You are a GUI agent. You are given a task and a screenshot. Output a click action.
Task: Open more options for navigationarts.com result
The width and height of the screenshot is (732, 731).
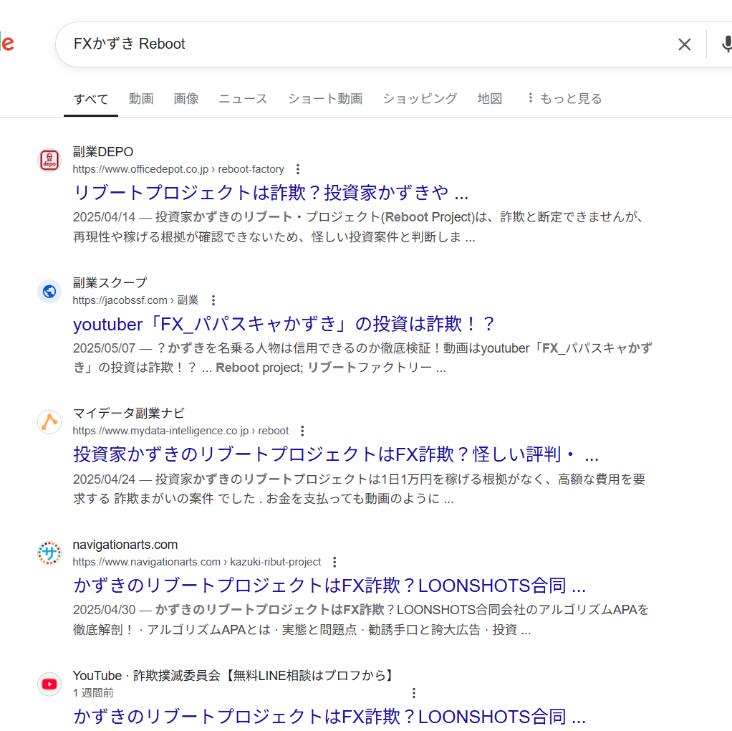pos(334,562)
